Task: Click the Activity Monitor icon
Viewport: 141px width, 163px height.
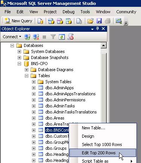Action: point(119,21)
